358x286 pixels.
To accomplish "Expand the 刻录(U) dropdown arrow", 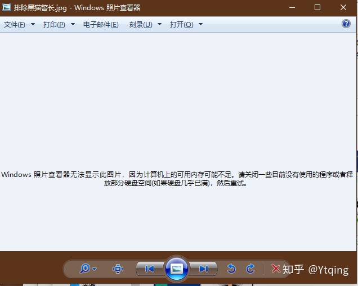I will [x=160, y=24].
